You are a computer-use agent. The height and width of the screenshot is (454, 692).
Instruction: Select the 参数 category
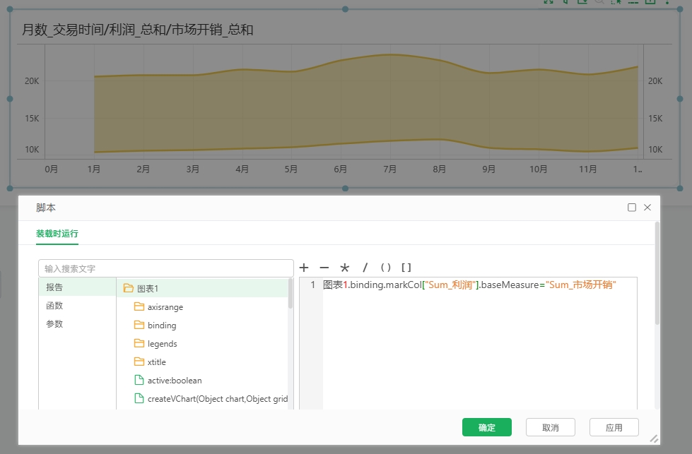pyautogui.click(x=77, y=324)
